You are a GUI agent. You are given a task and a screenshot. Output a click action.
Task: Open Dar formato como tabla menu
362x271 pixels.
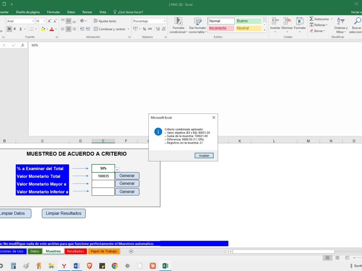[198, 26]
